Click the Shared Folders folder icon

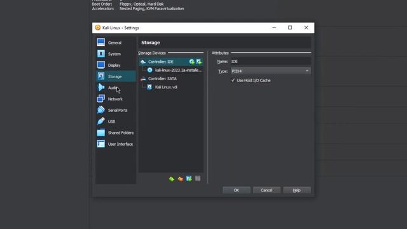tap(100, 132)
